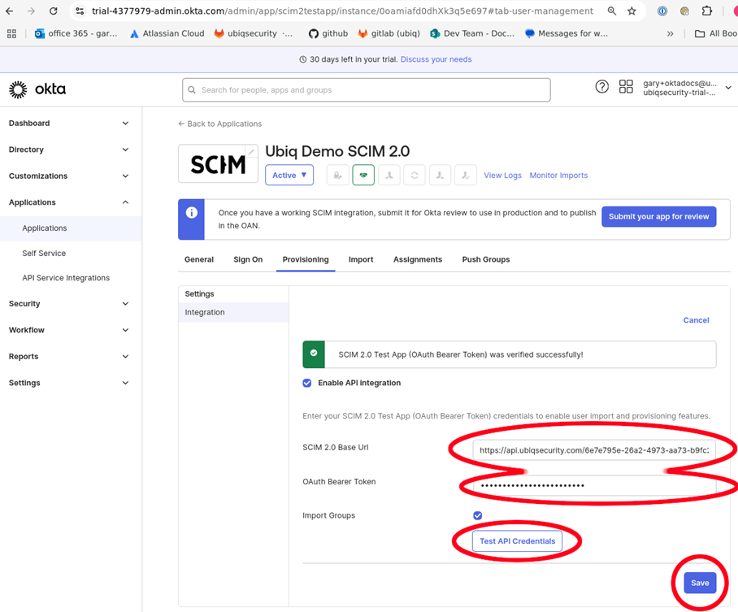Click the Test API Credentials button

tap(517, 541)
